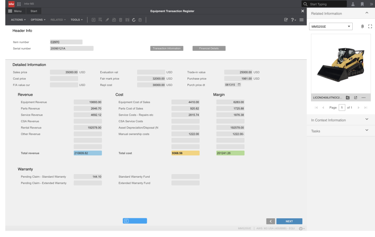Viewport: 375px width, 237px height.
Task: Open the Actions menu
Action: [x=18, y=20]
